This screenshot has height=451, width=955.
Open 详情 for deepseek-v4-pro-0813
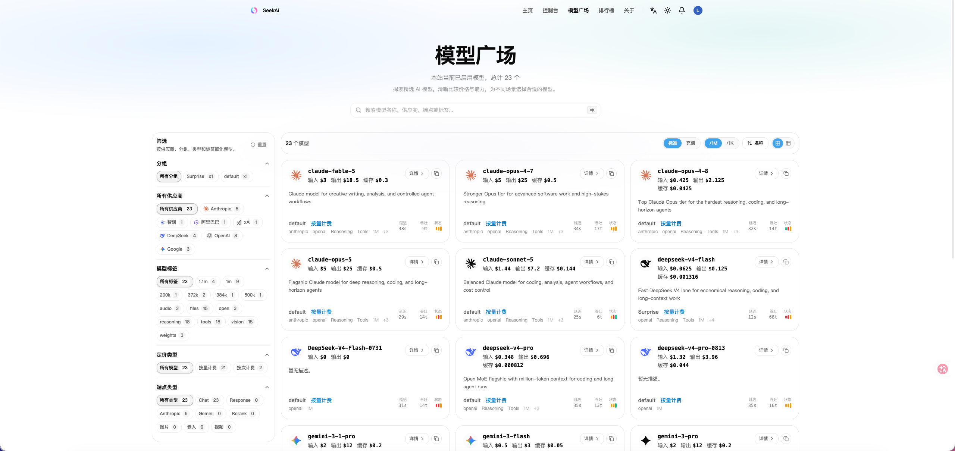[x=766, y=350]
